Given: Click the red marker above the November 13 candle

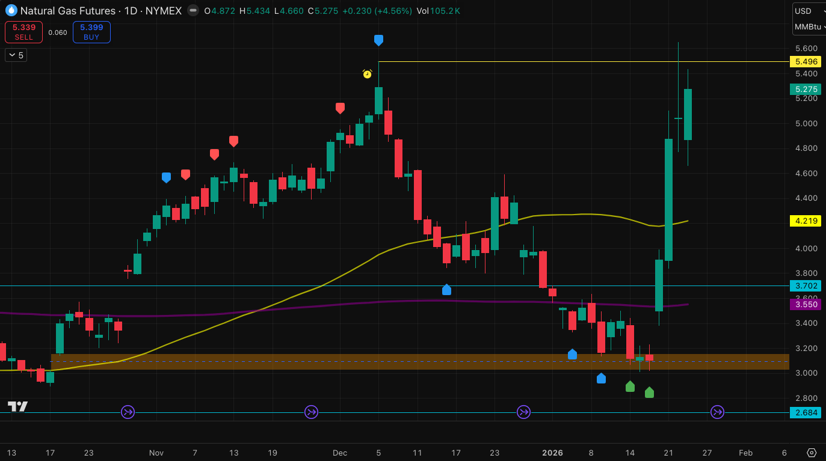Looking at the screenshot, I should point(233,141).
